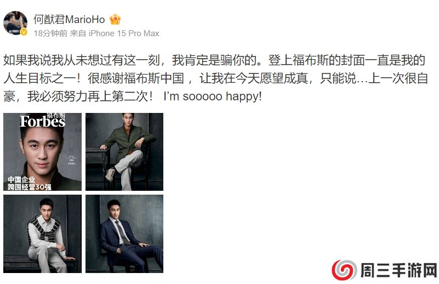Viewport: 439px width, 284px height.
Task: Click the iPhone 15 Pro Max source
Action: (124, 33)
